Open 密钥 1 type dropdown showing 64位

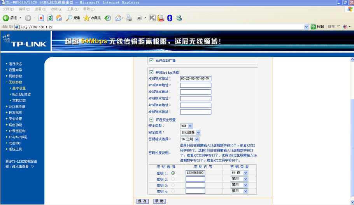click(239, 173)
